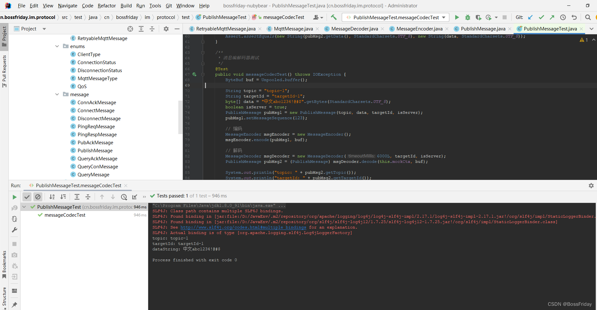The width and height of the screenshot is (597, 310).
Task: Collapse the message folder
Action: [x=57, y=95]
